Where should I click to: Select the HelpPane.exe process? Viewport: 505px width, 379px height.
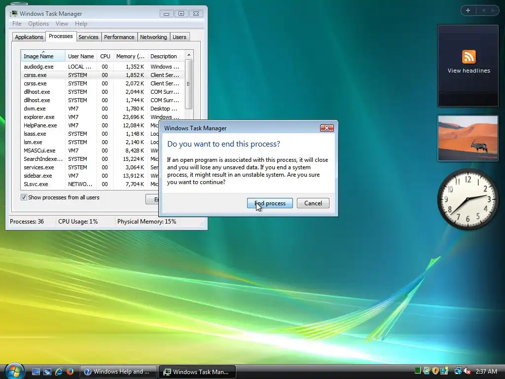90,125
